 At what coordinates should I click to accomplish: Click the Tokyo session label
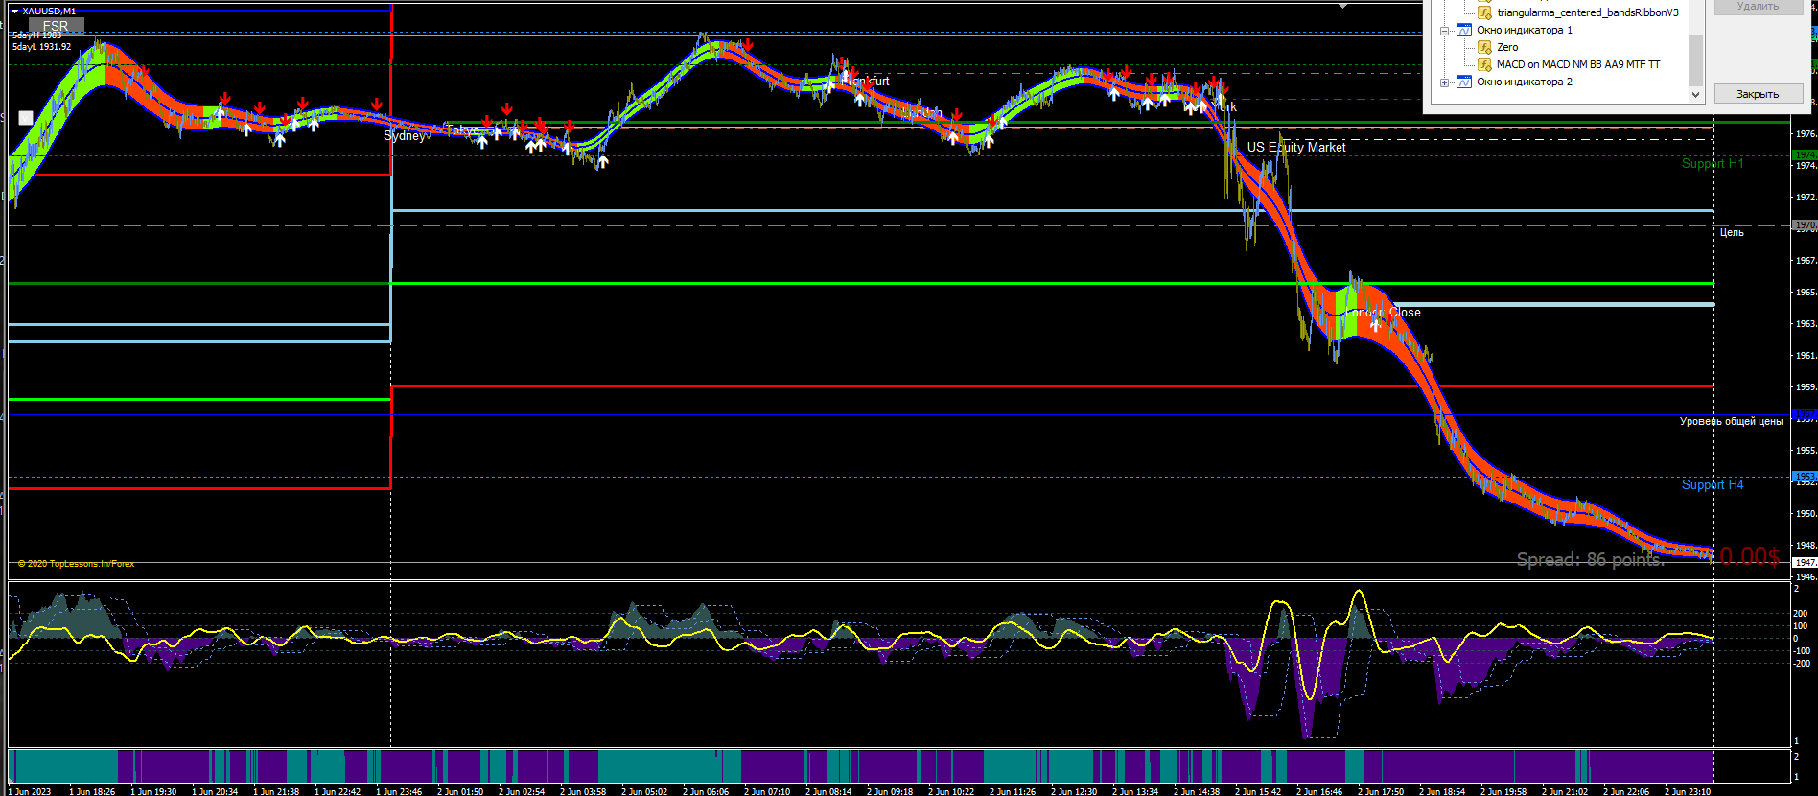pos(462,129)
